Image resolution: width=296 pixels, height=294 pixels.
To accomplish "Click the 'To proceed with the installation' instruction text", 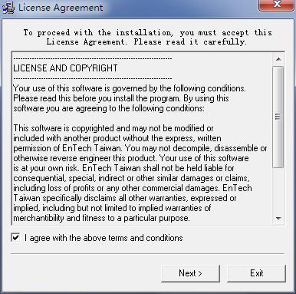I will tap(148, 37).
